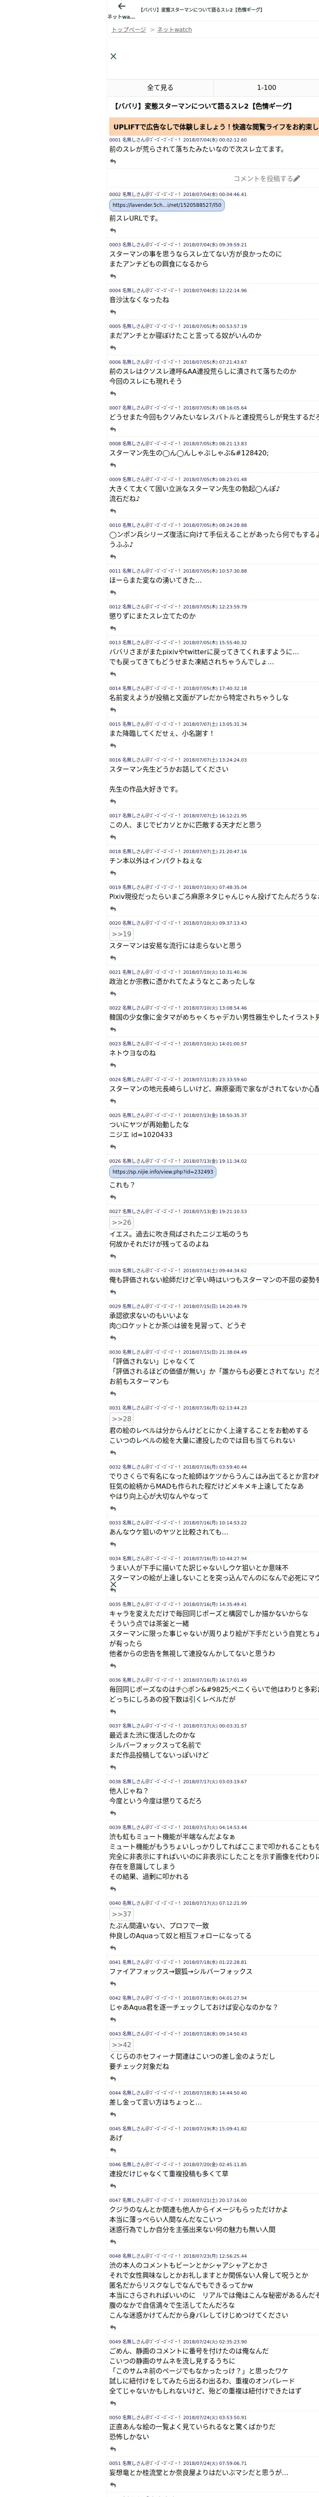The height and width of the screenshot is (2497, 319).
Task: Reply to post 0015 with arrow icon
Action: 113,745
